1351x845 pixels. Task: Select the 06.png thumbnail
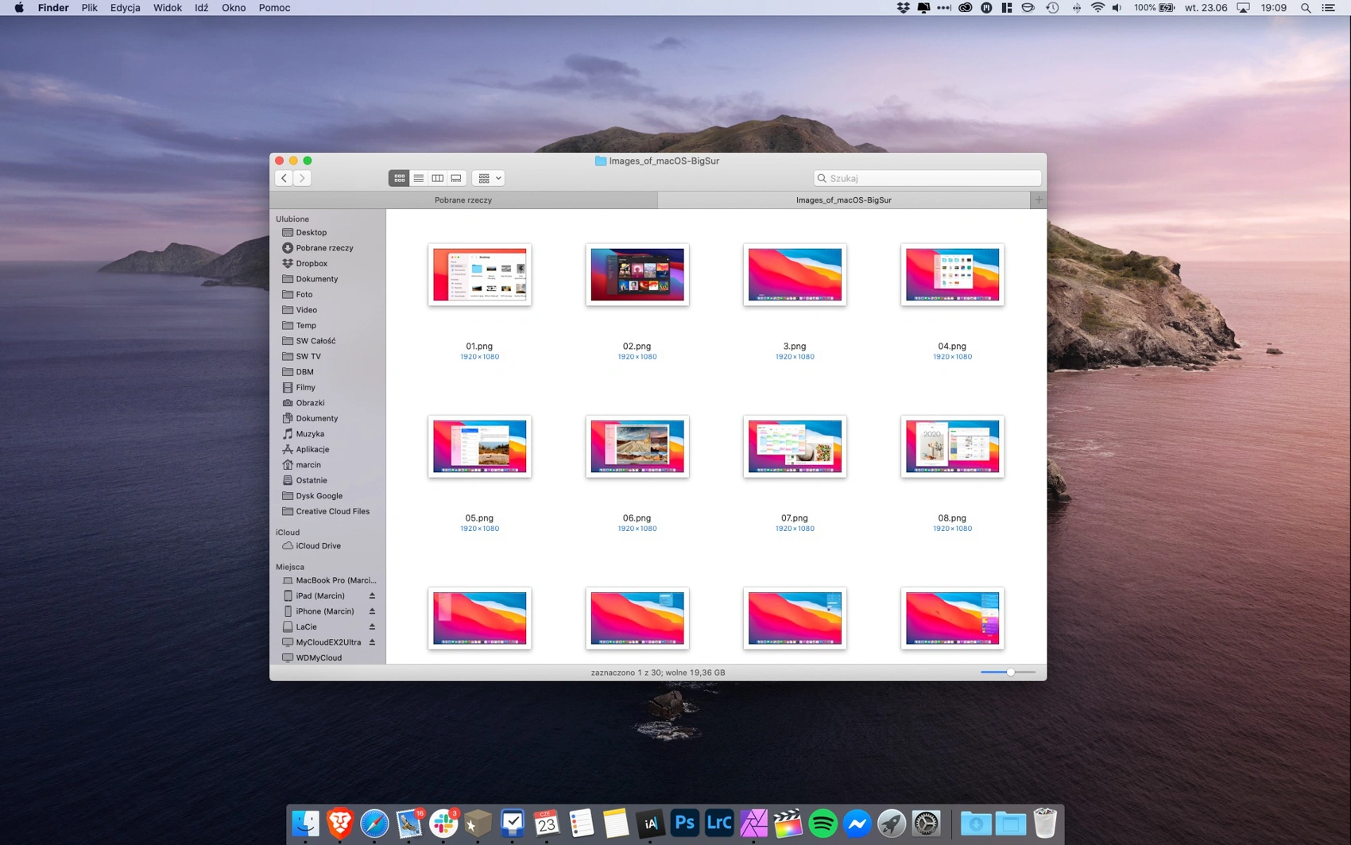(x=637, y=447)
